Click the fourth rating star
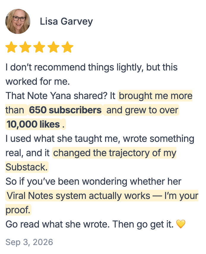 click(x=53, y=47)
